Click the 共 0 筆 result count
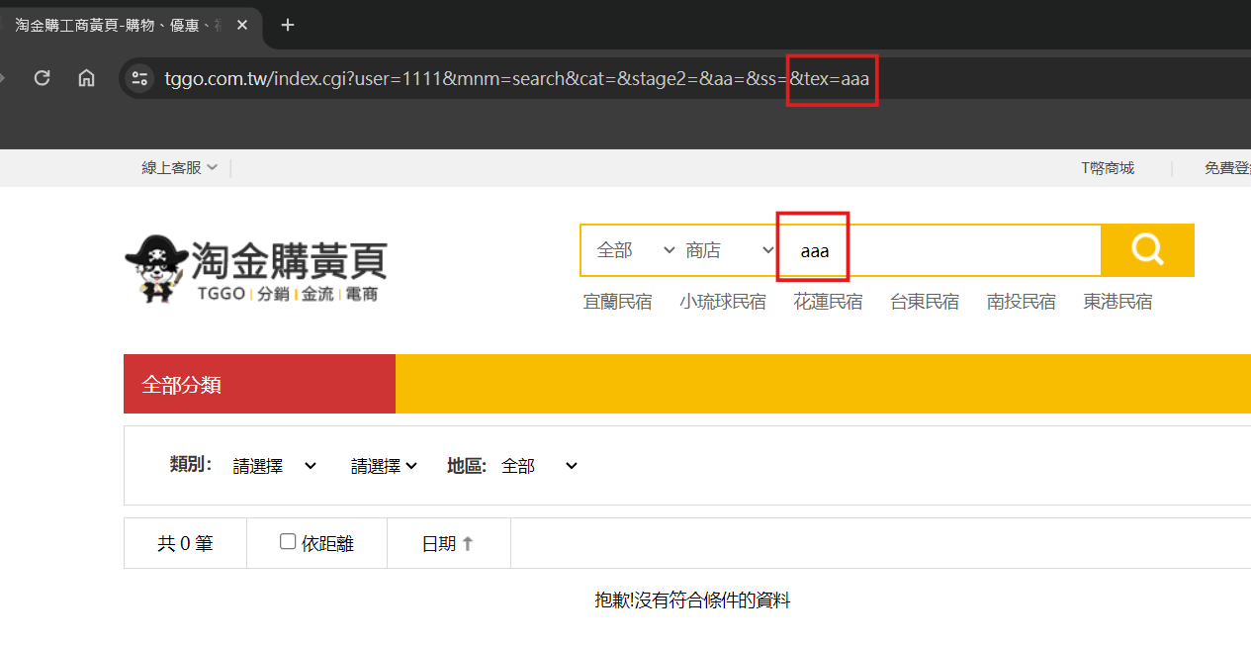This screenshot has height=645, width=1251. coord(185,543)
